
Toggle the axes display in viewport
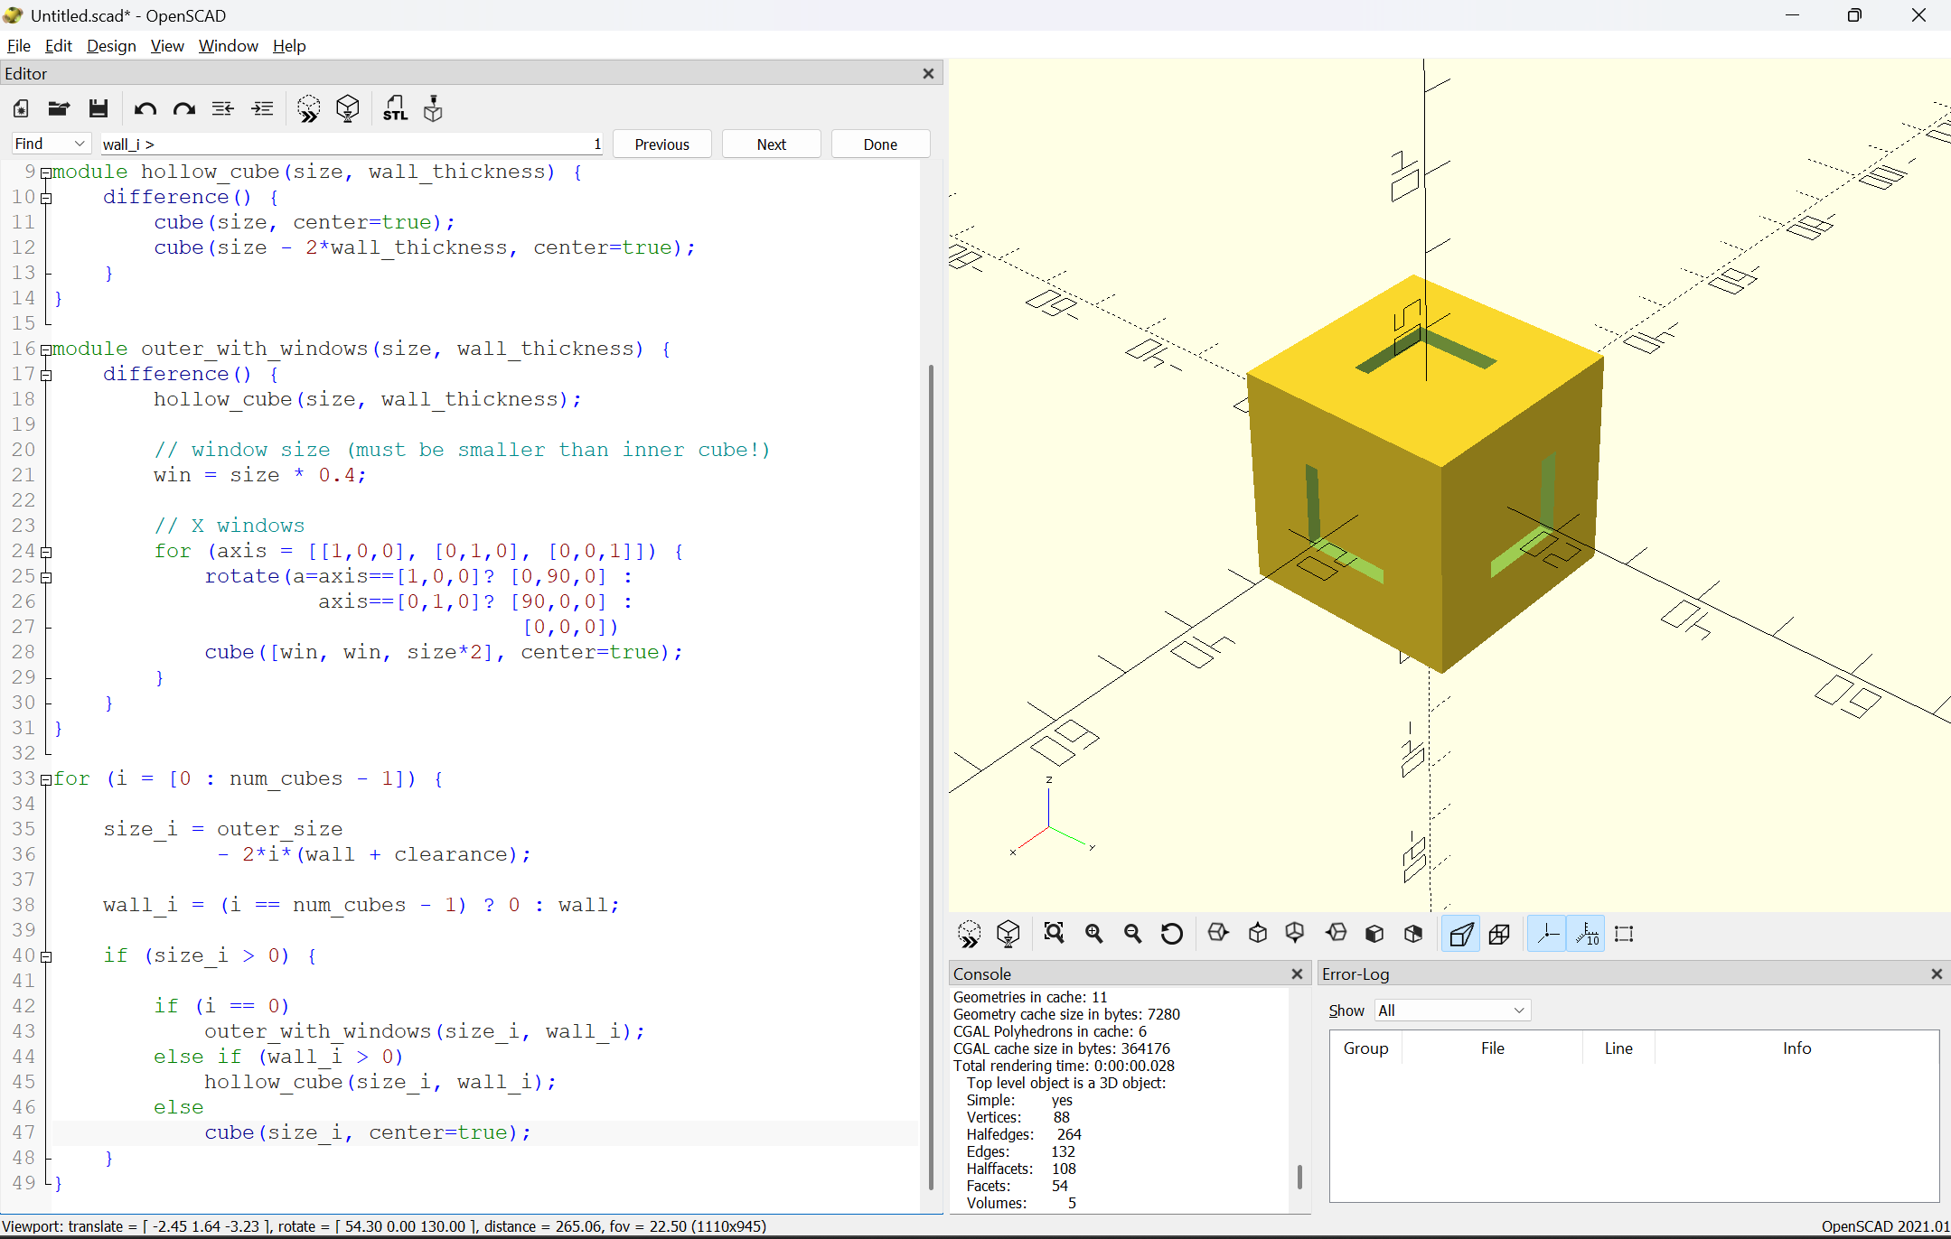pyautogui.click(x=1548, y=934)
